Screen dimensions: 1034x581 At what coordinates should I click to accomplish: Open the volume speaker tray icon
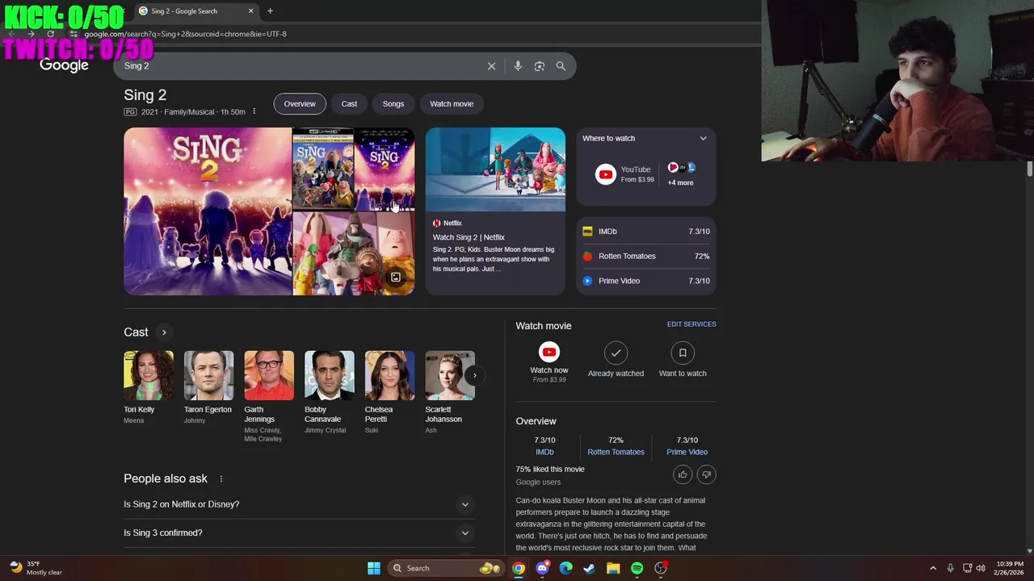[x=981, y=568]
